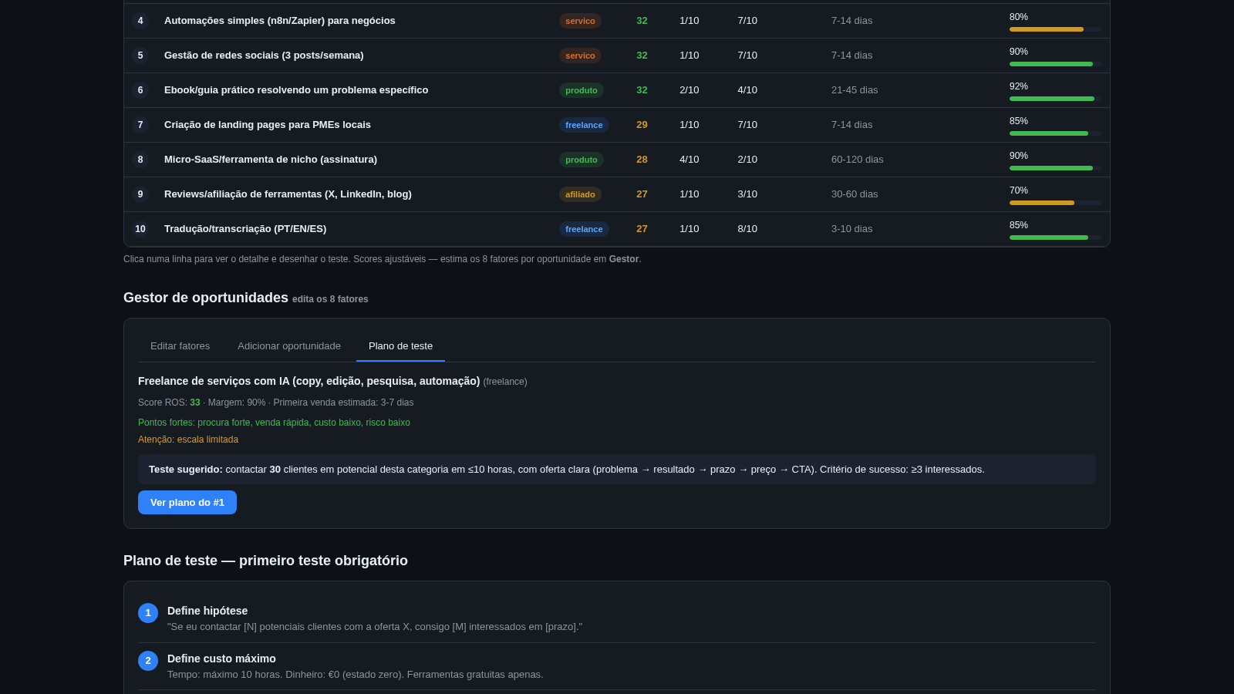Image resolution: width=1234 pixels, height=694 pixels.
Task: Click the Define hipótese step title
Action: coord(207,611)
